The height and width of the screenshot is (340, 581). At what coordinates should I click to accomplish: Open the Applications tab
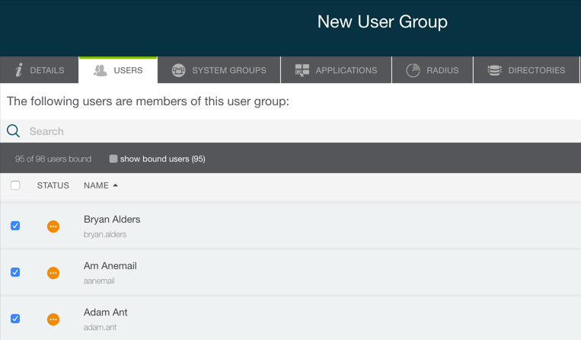[346, 70]
